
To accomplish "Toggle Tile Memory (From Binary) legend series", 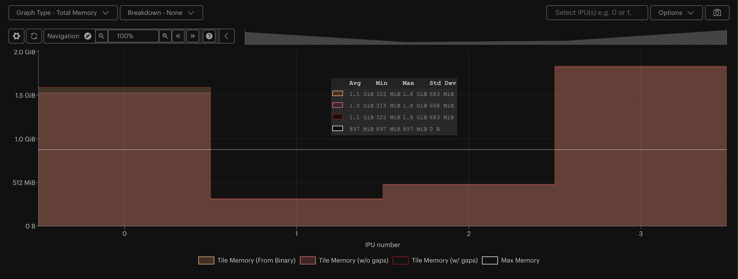I will tap(247, 260).
